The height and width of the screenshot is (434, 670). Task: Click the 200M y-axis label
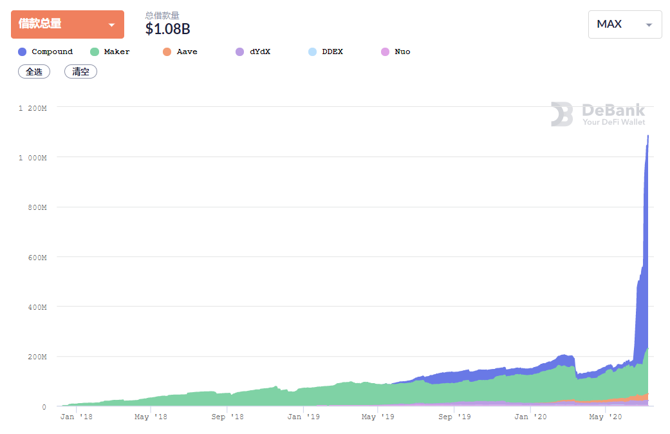click(x=37, y=357)
